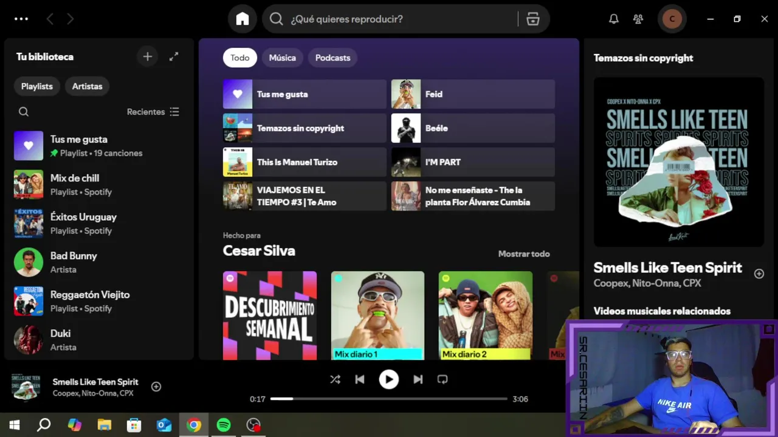Image resolution: width=778 pixels, height=437 pixels.
Task: Create a playlist with the plus icon
Action: pos(147,56)
